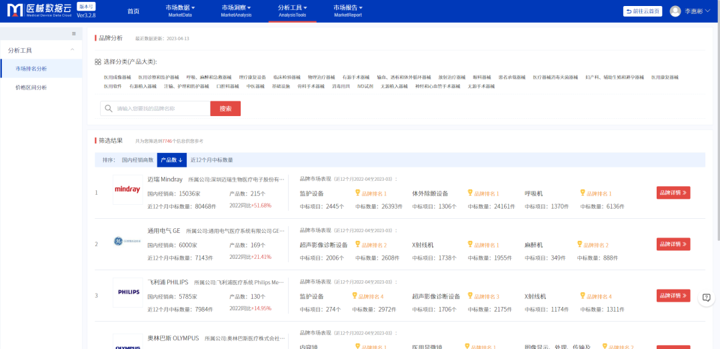720x349 pixels.
Task: Sort results by 国内经销商数
Action: pyautogui.click(x=137, y=160)
